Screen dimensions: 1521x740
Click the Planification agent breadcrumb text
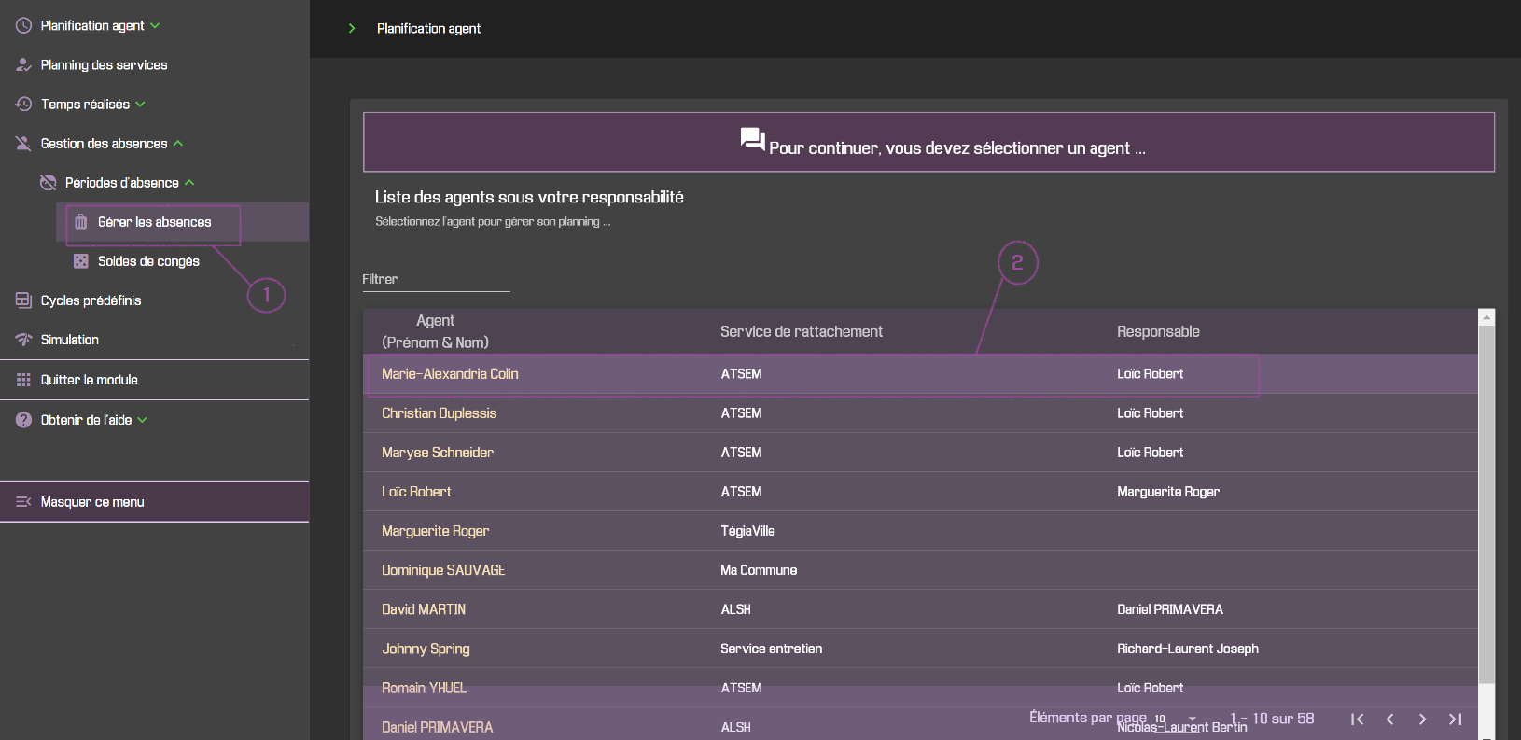[x=428, y=29]
